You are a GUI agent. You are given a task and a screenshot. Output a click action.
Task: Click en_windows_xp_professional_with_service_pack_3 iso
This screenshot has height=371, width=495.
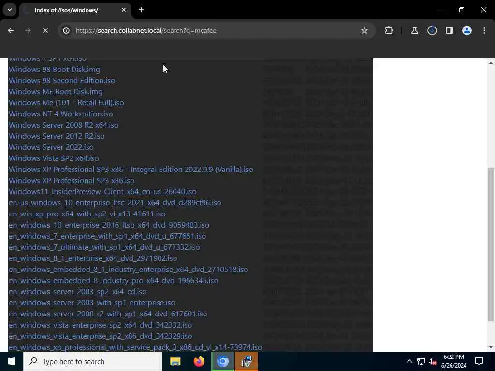click(x=135, y=347)
